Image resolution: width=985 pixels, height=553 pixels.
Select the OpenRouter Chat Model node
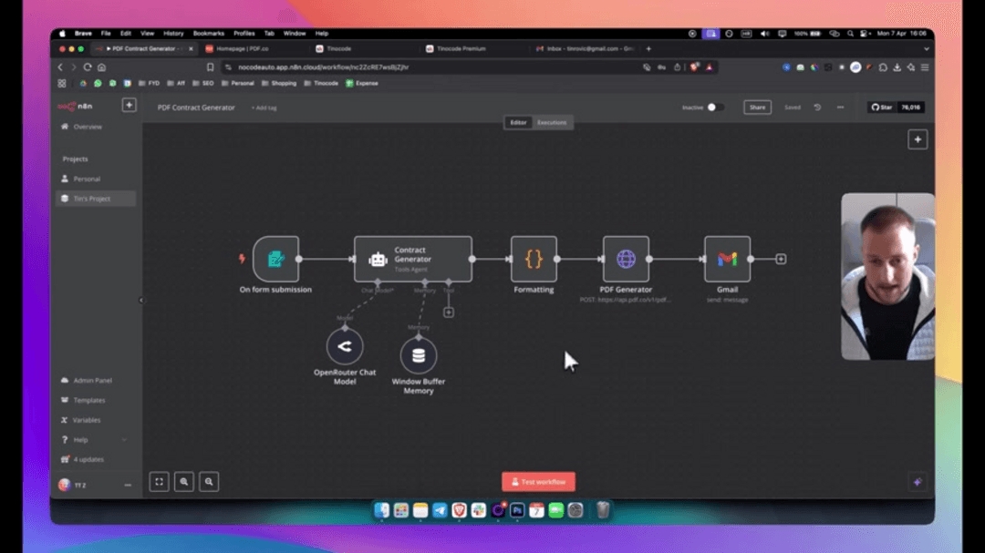coord(345,347)
